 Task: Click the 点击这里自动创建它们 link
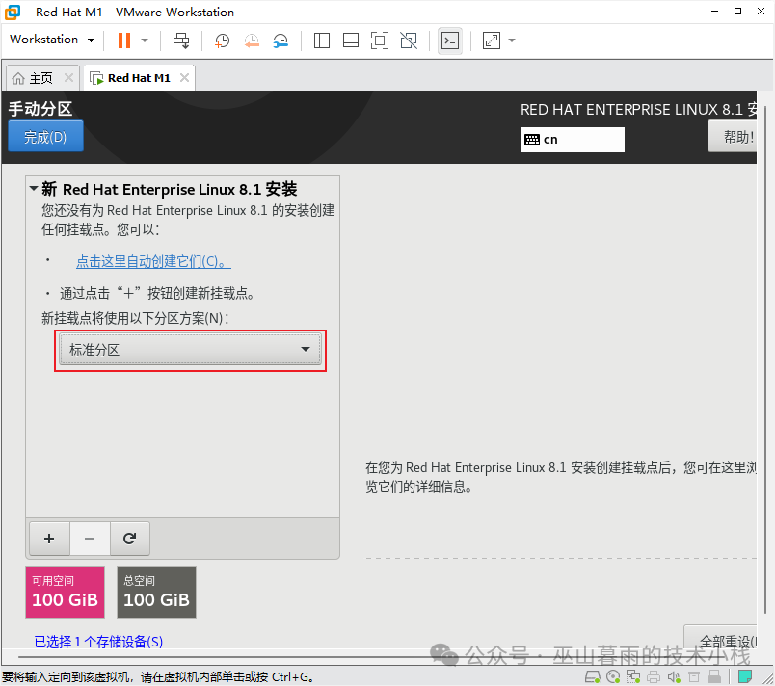click(153, 261)
